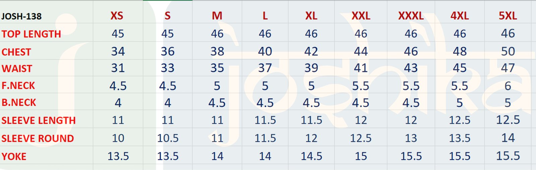Screen dimensions: 536x170
Task: Click the JOSH-138 title cell
Action: (x=21, y=16)
